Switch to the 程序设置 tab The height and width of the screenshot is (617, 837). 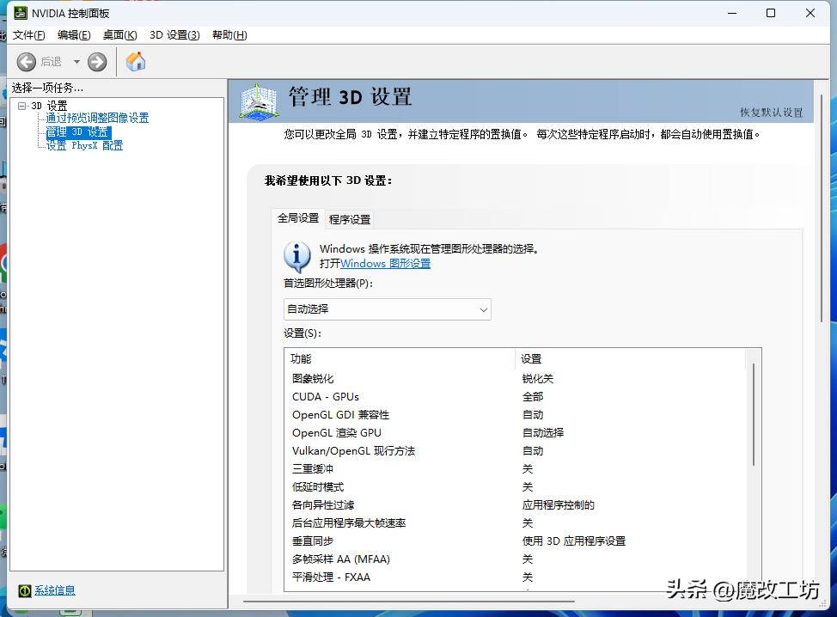[x=349, y=219]
